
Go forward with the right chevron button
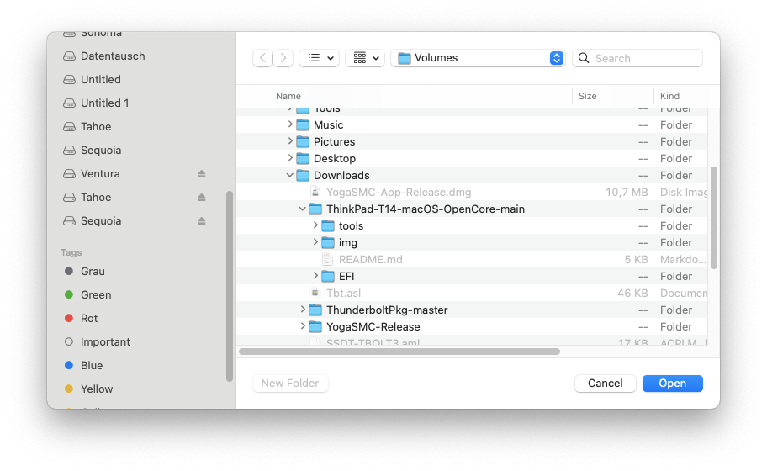point(283,58)
